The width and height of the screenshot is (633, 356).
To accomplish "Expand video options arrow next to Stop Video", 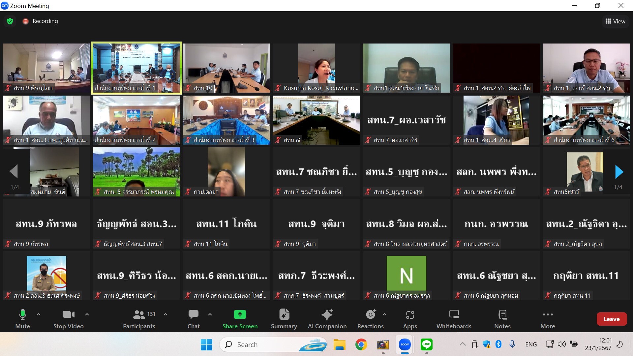I will tap(87, 314).
